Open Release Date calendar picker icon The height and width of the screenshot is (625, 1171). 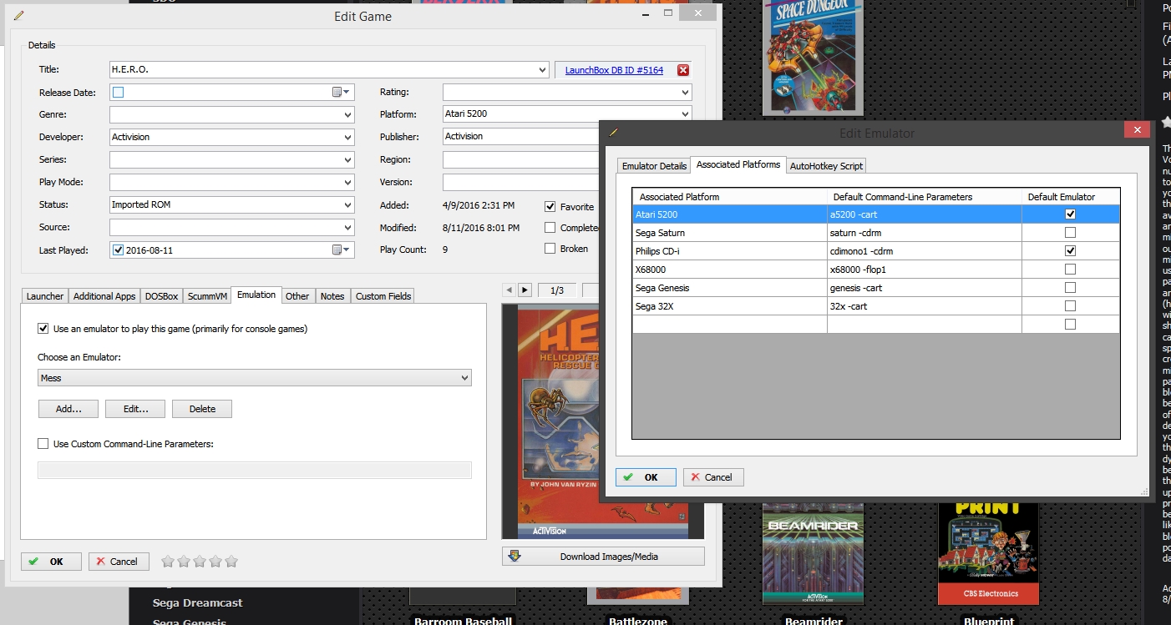coord(341,92)
